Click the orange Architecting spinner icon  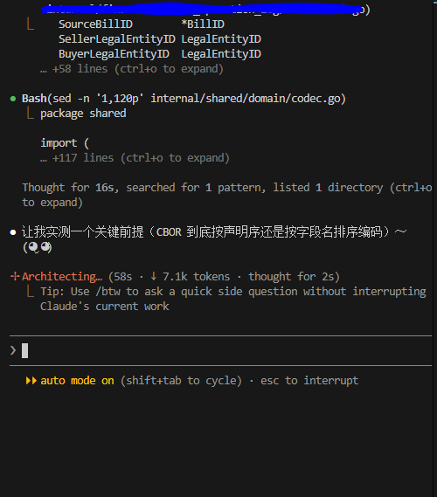click(x=15, y=276)
